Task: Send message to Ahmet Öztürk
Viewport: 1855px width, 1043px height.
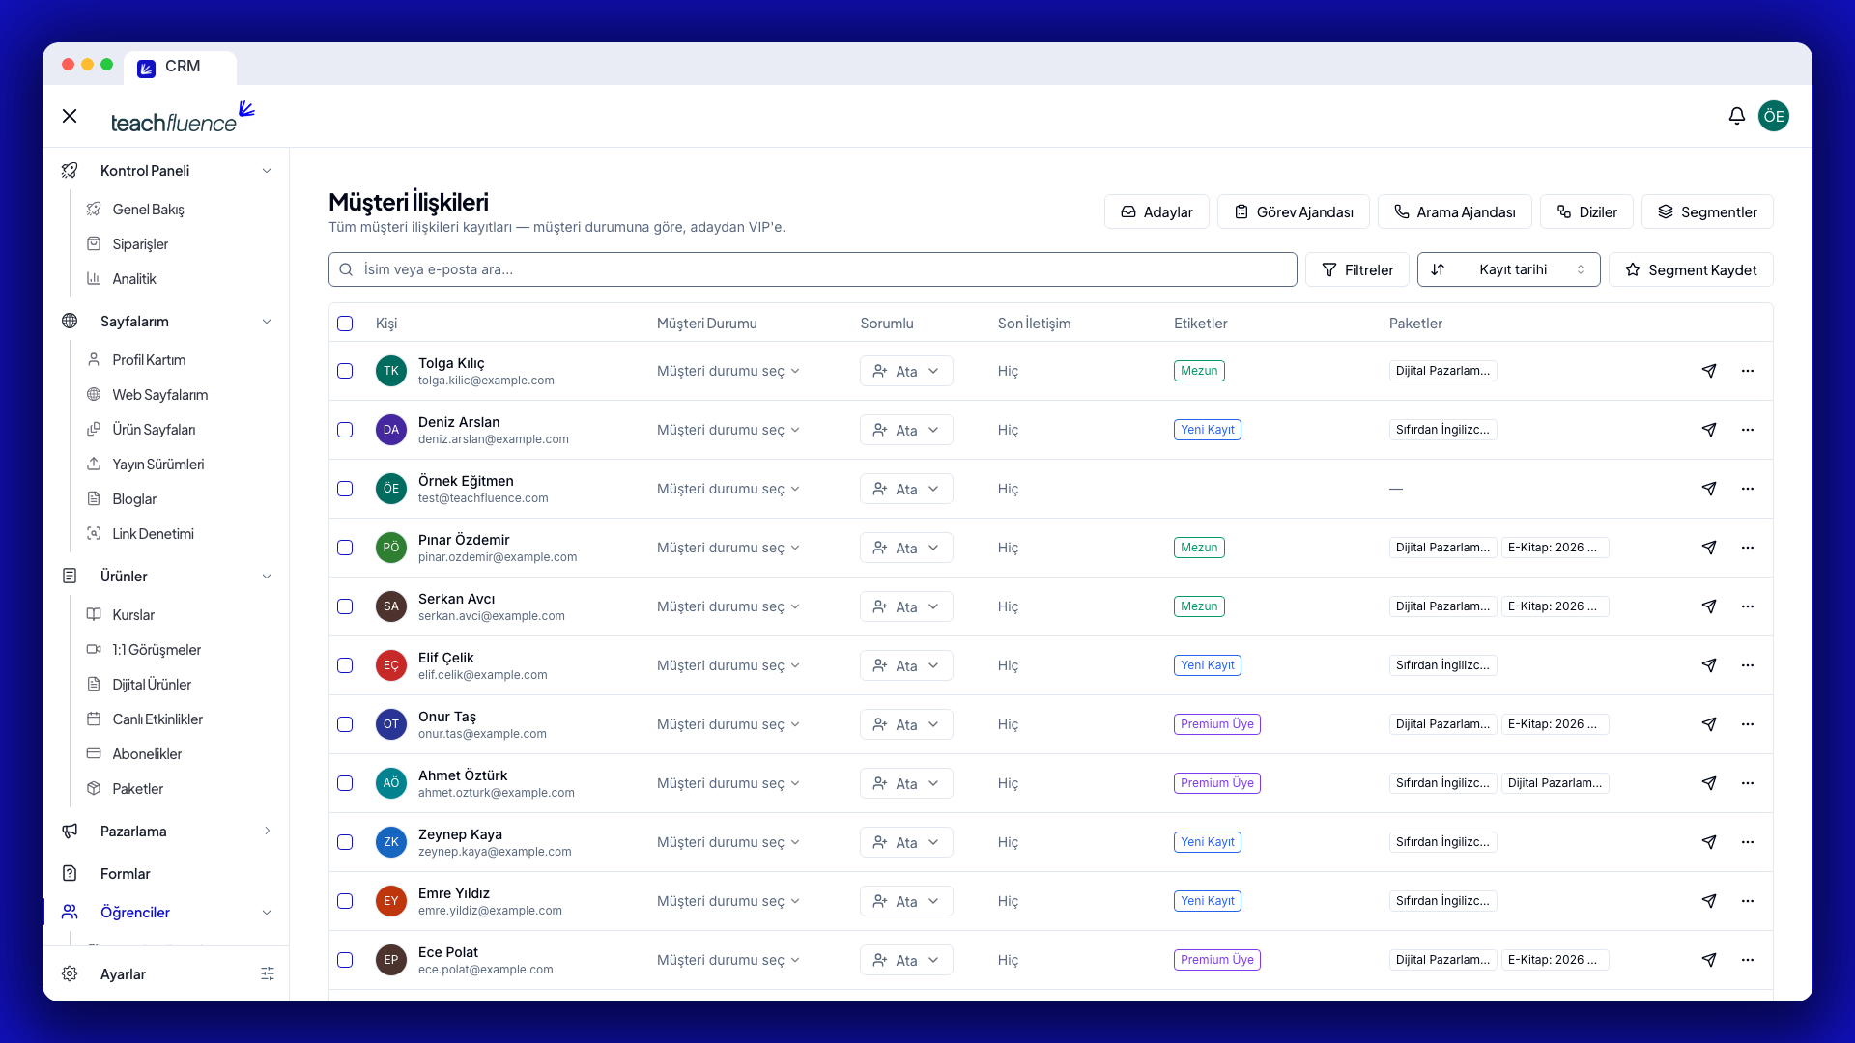Action: click(x=1708, y=783)
